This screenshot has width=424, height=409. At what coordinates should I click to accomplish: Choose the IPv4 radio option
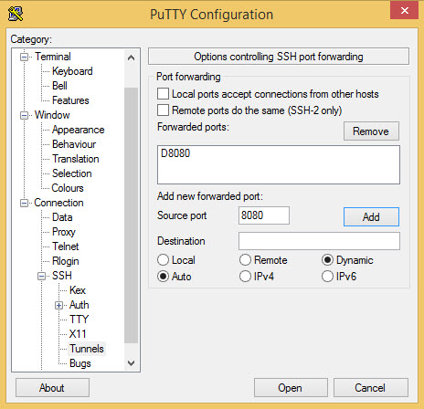(245, 277)
